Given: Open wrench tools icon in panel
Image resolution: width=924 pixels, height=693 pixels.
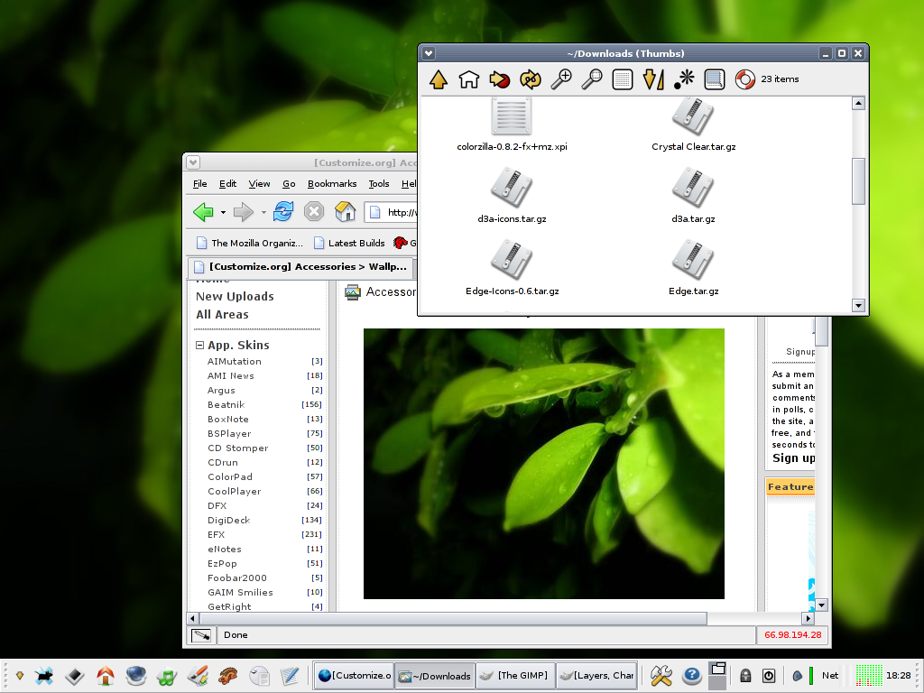Looking at the screenshot, I should [661, 676].
